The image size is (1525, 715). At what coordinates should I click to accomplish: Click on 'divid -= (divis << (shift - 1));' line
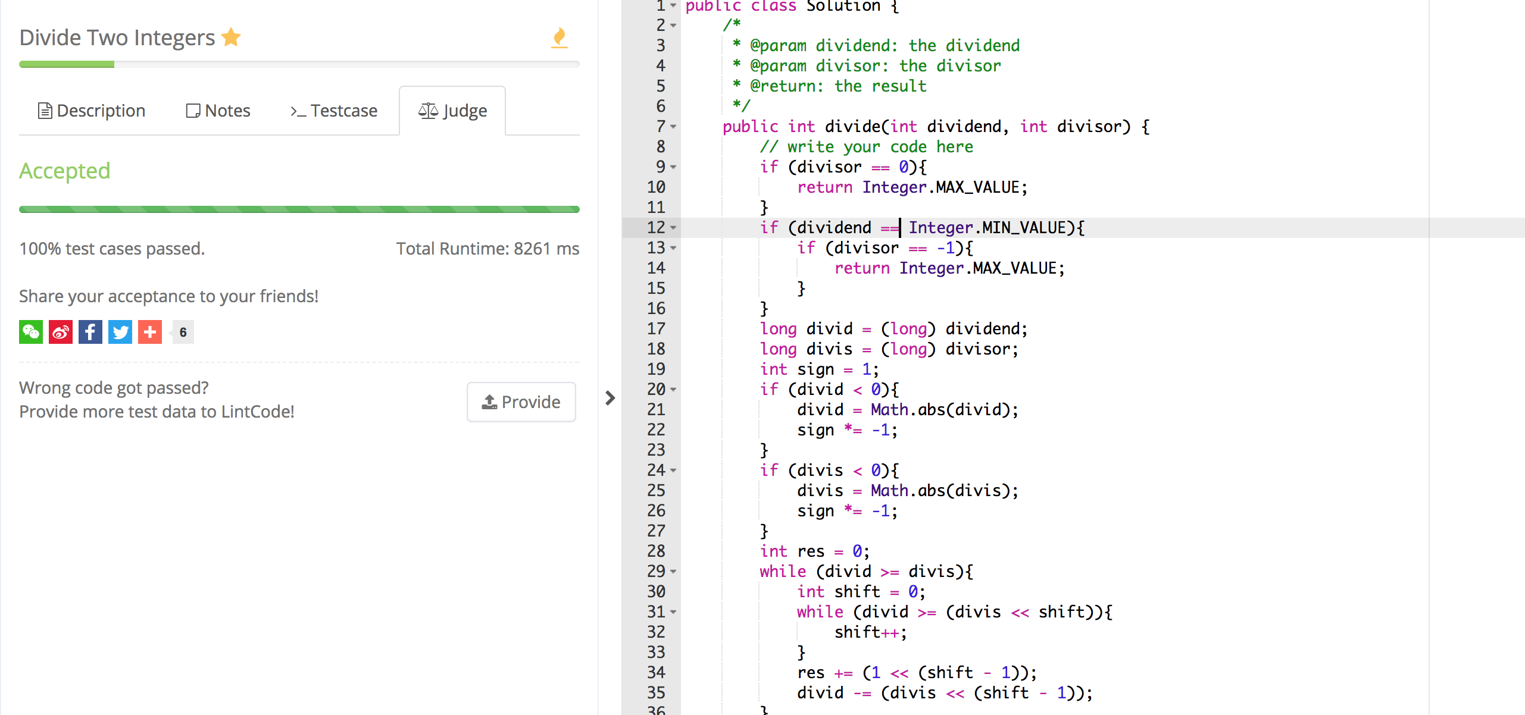pos(945,693)
